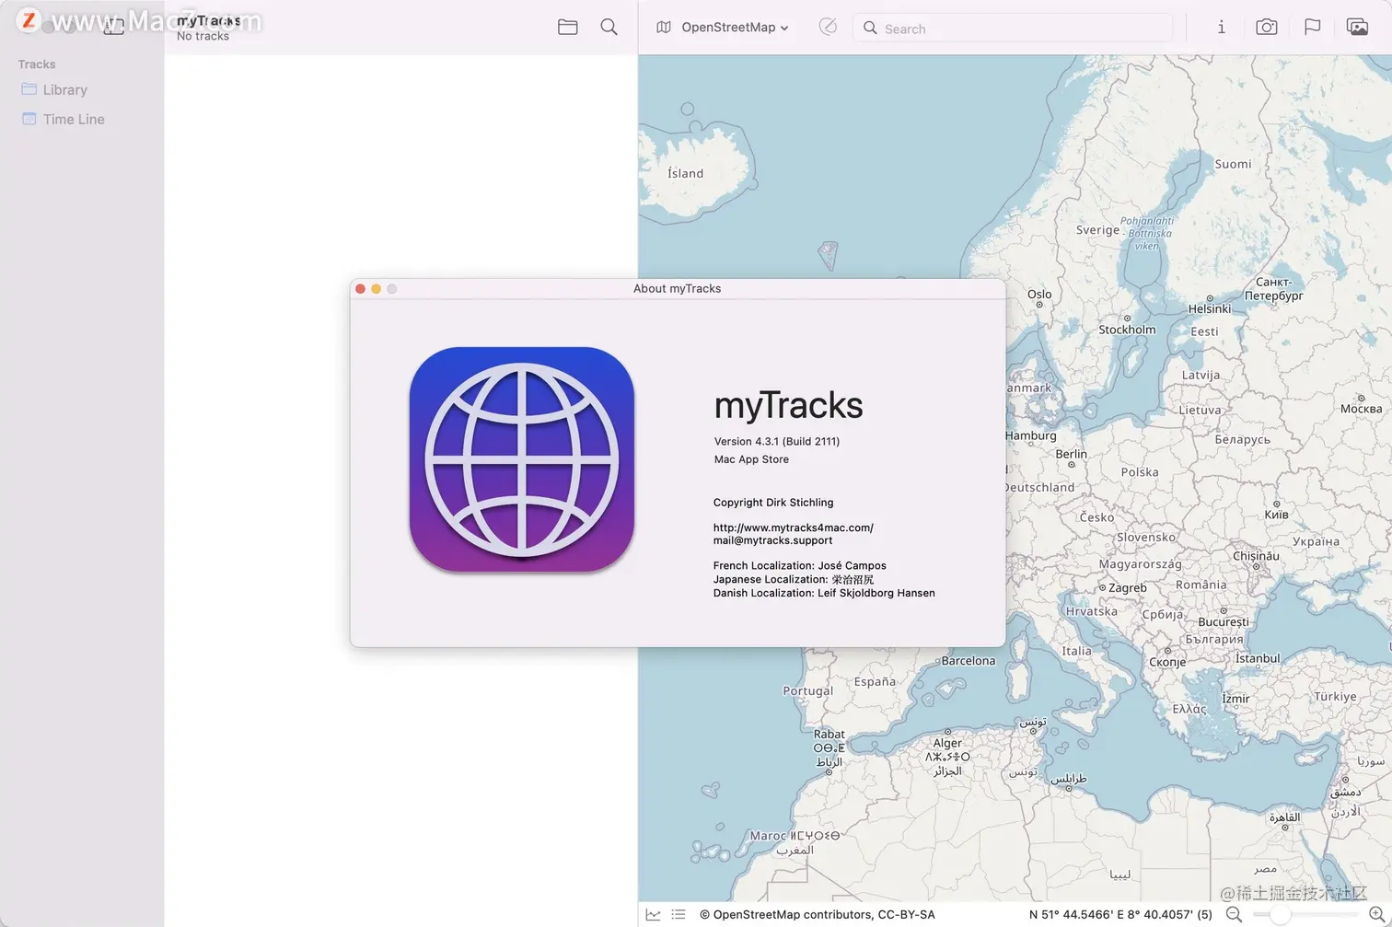This screenshot has width=1392, height=927.
Task: Click the mail@mytracks.support address
Action: pyautogui.click(x=772, y=540)
